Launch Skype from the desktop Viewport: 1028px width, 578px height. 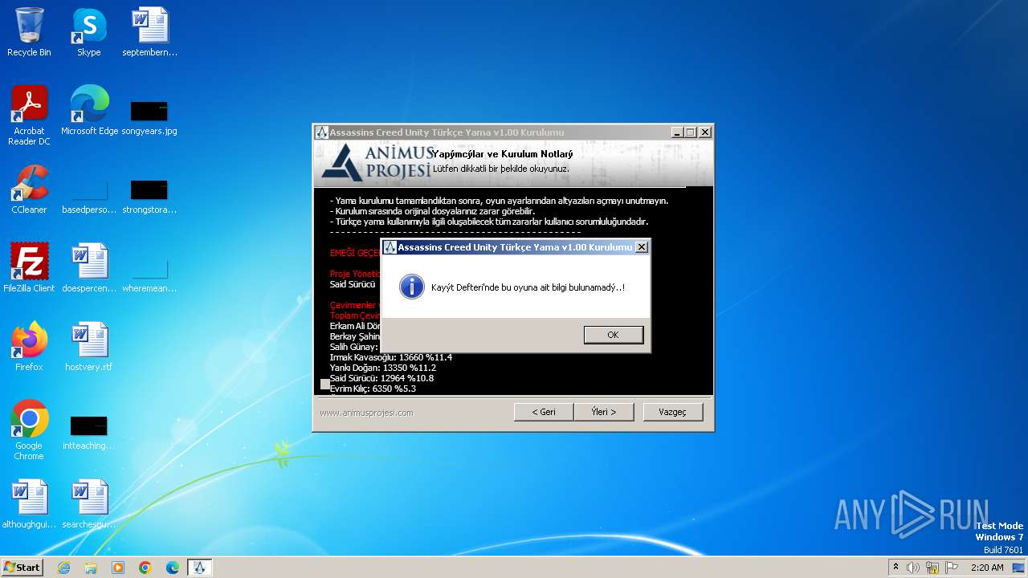(x=89, y=32)
